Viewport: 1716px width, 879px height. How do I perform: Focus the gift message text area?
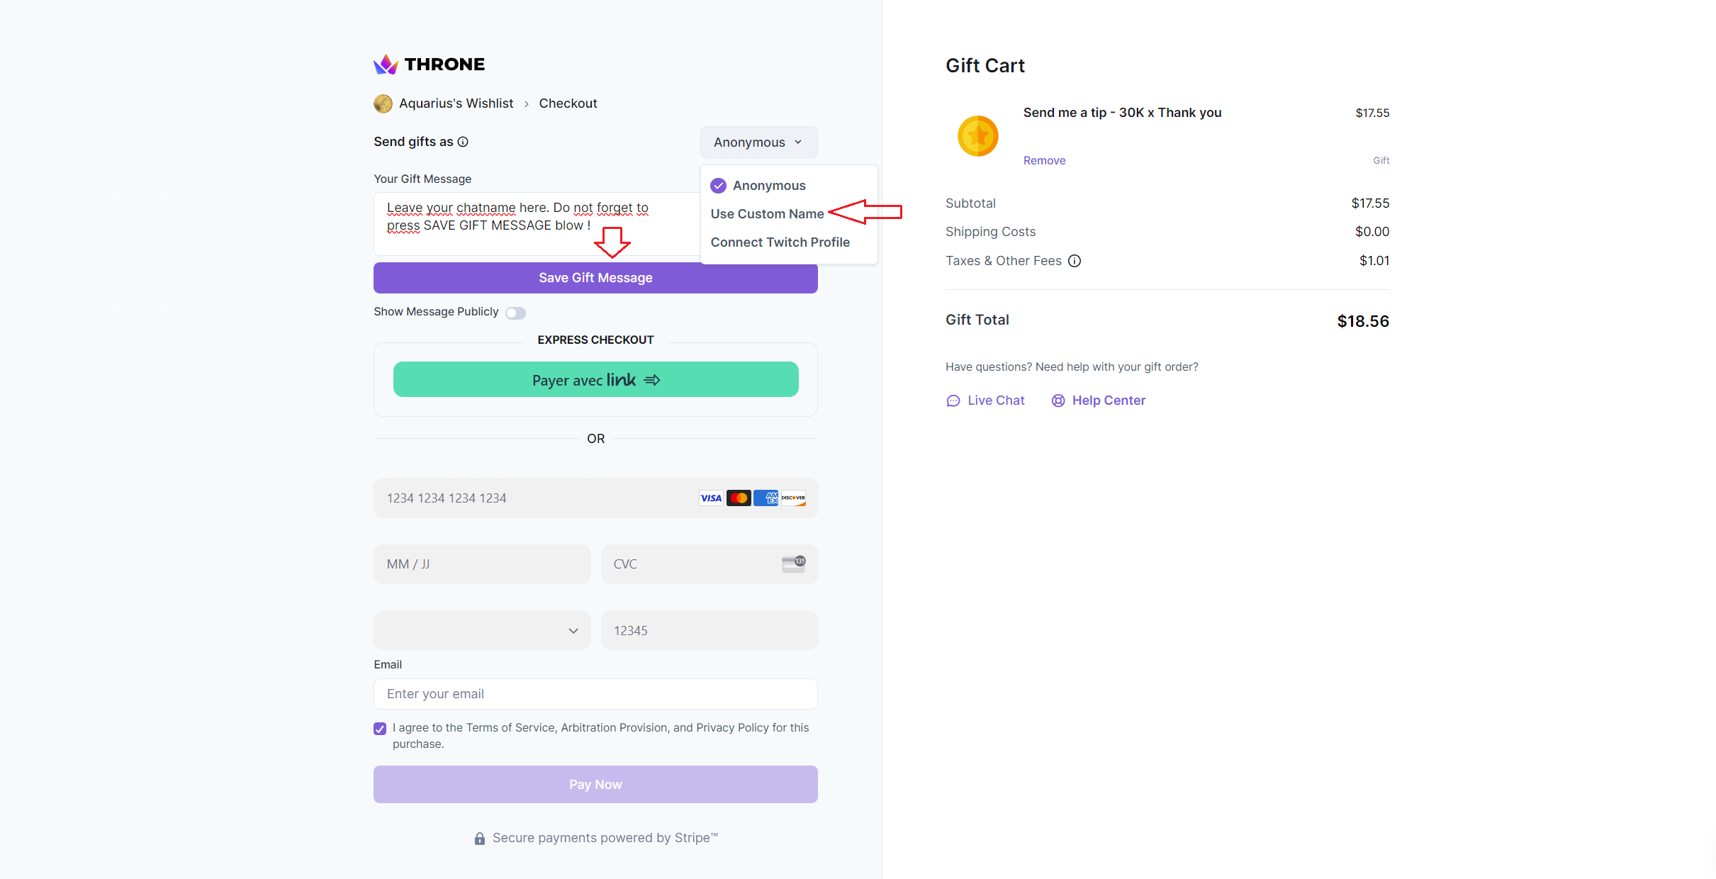(537, 223)
